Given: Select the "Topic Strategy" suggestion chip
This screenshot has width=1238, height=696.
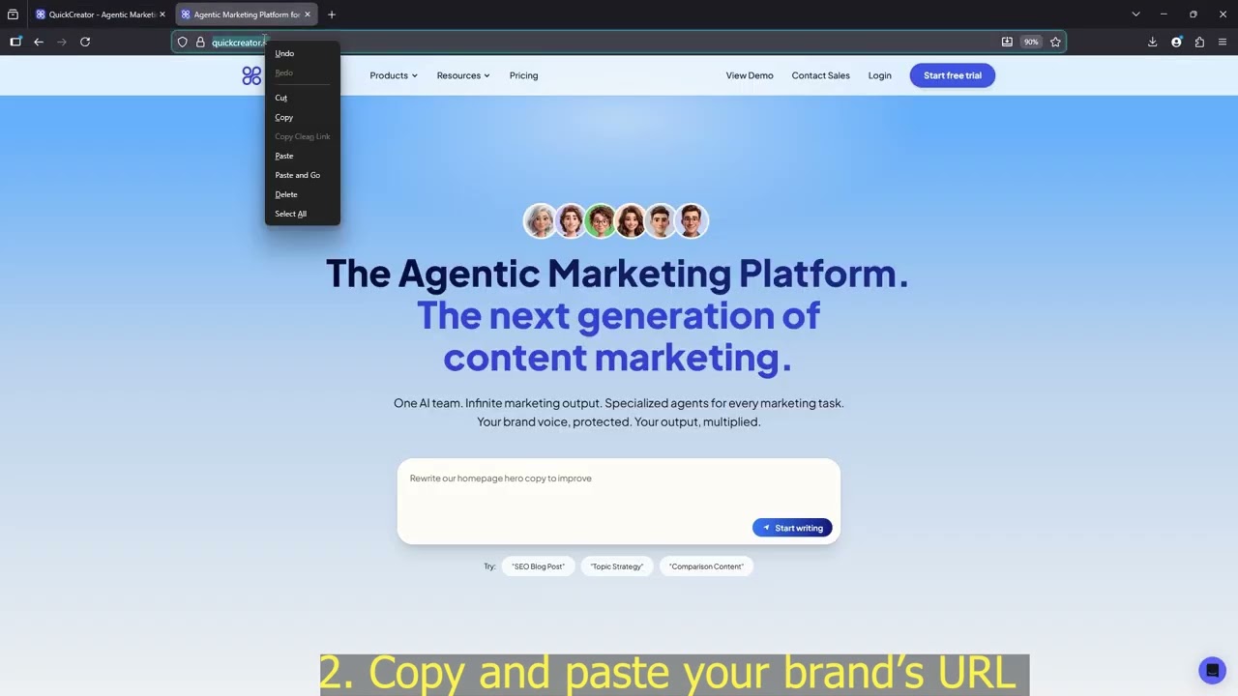Looking at the screenshot, I should click(617, 566).
